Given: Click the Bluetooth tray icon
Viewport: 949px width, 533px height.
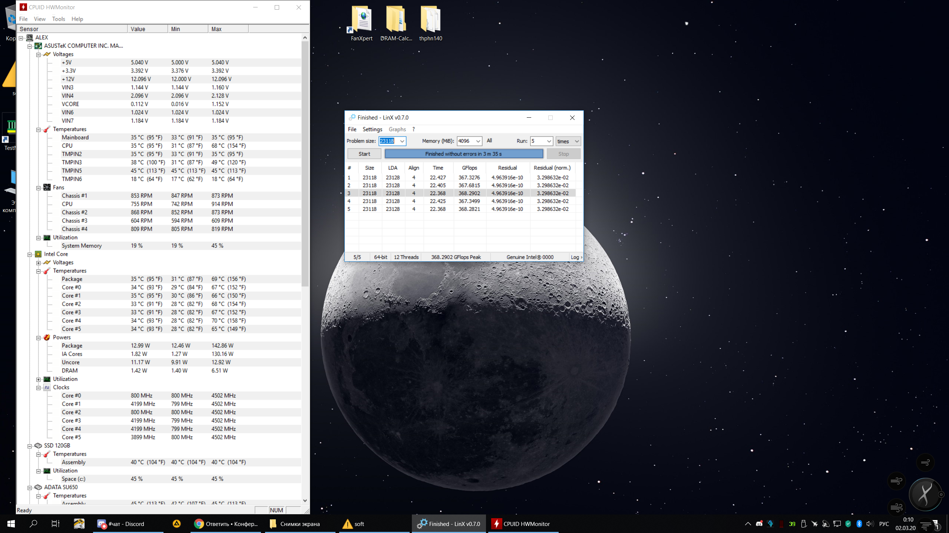Looking at the screenshot, I should [859, 524].
